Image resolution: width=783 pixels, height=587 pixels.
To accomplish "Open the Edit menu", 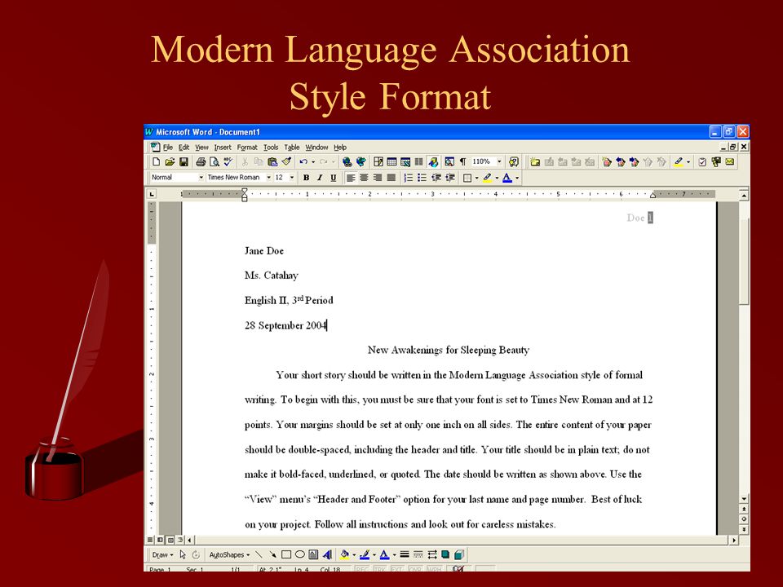I will pyautogui.click(x=184, y=148).
